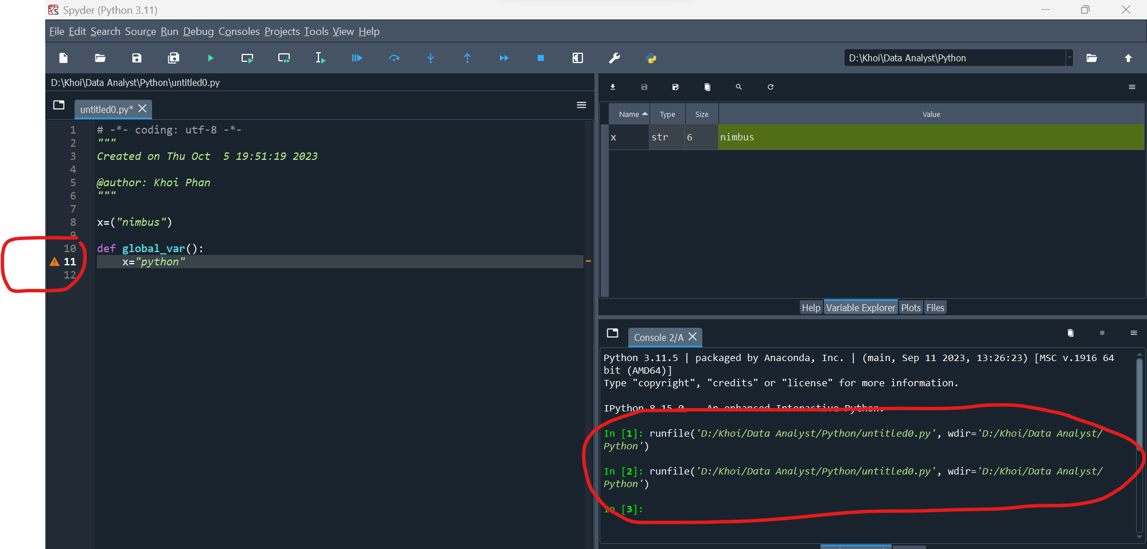The image size is (1147, 549).
Task: Open Preferences with the wrench icon
Action: pyautogui.click(x=615, y=58)
